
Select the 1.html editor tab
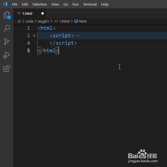30,13
